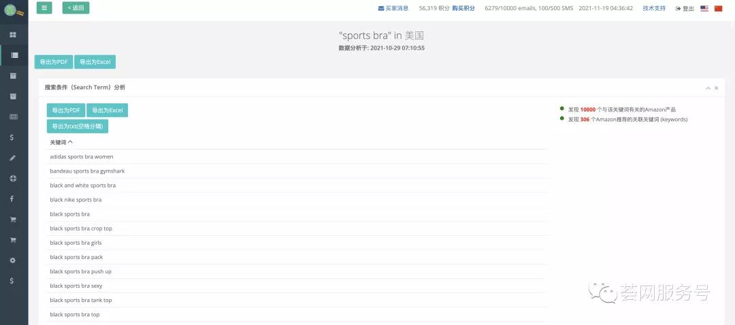
Task: Click the page-level 导出为Excel button
Action: 95,62
